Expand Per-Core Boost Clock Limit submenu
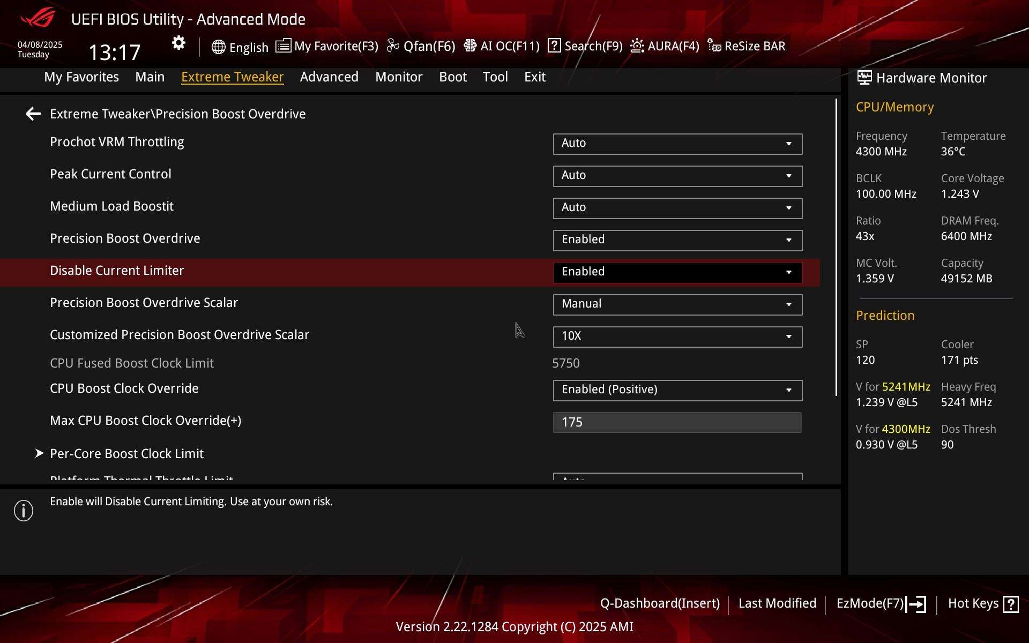 coord(126,454)
